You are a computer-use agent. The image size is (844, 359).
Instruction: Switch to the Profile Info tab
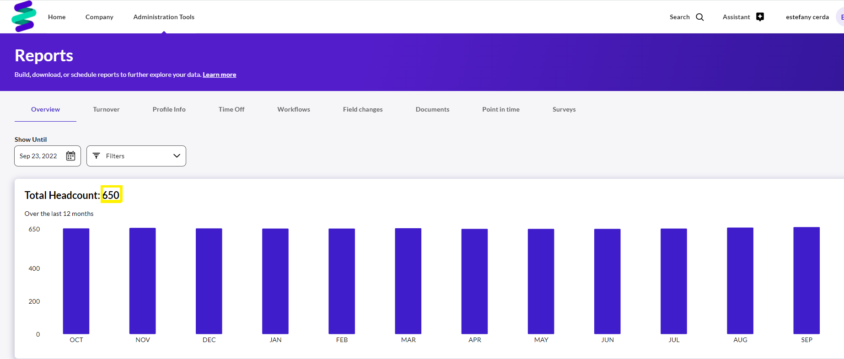(169, 109)
